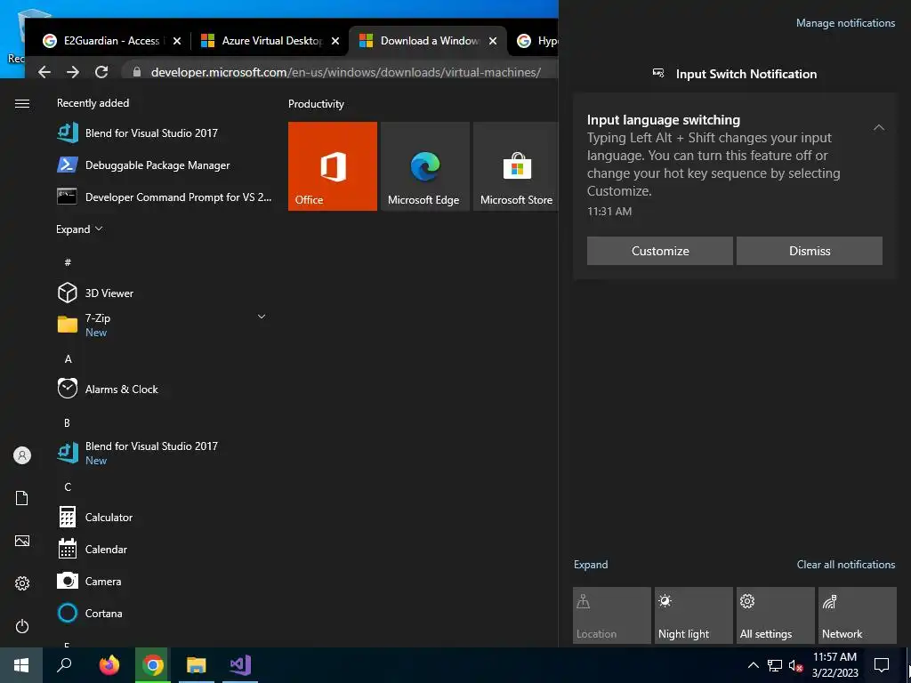911x683 pixels.
Task: Open the Microsoft Store tile
Action: click(516, 166)
